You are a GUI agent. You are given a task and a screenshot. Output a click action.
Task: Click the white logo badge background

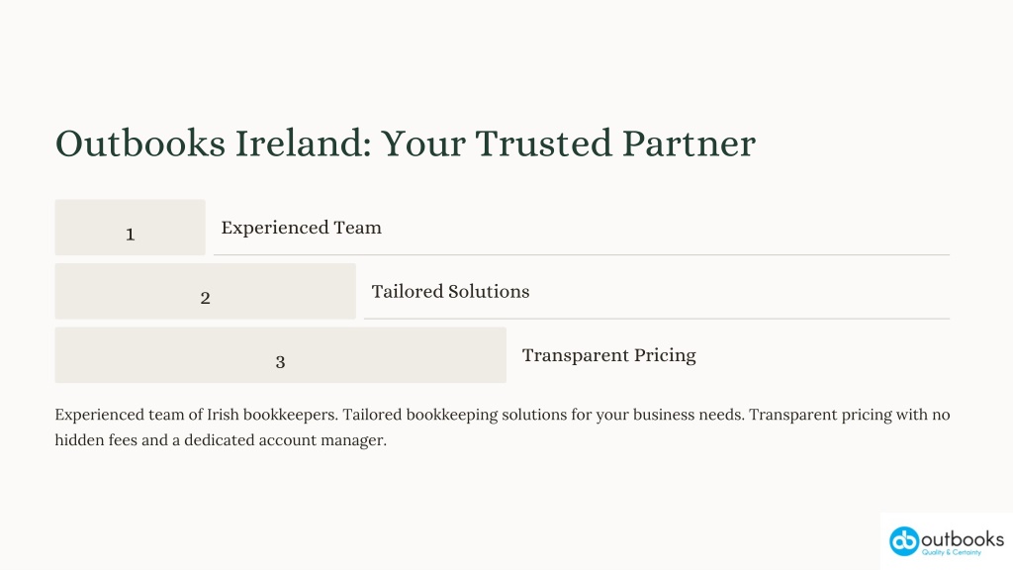tap(947, 541)
